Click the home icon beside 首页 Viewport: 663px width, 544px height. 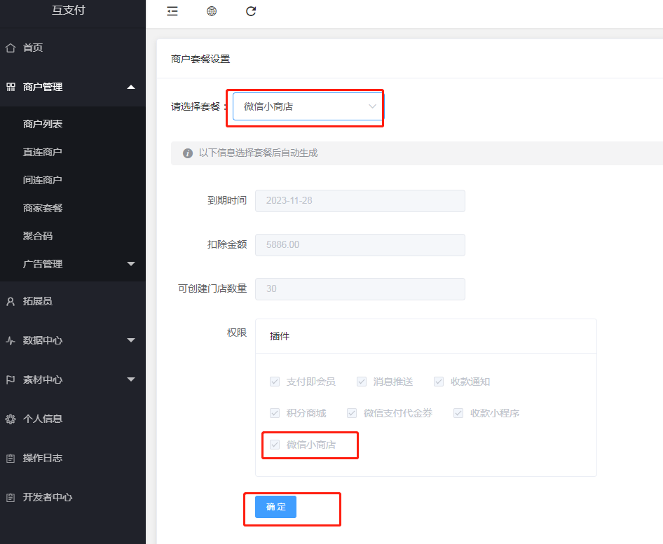pos(11,48)
